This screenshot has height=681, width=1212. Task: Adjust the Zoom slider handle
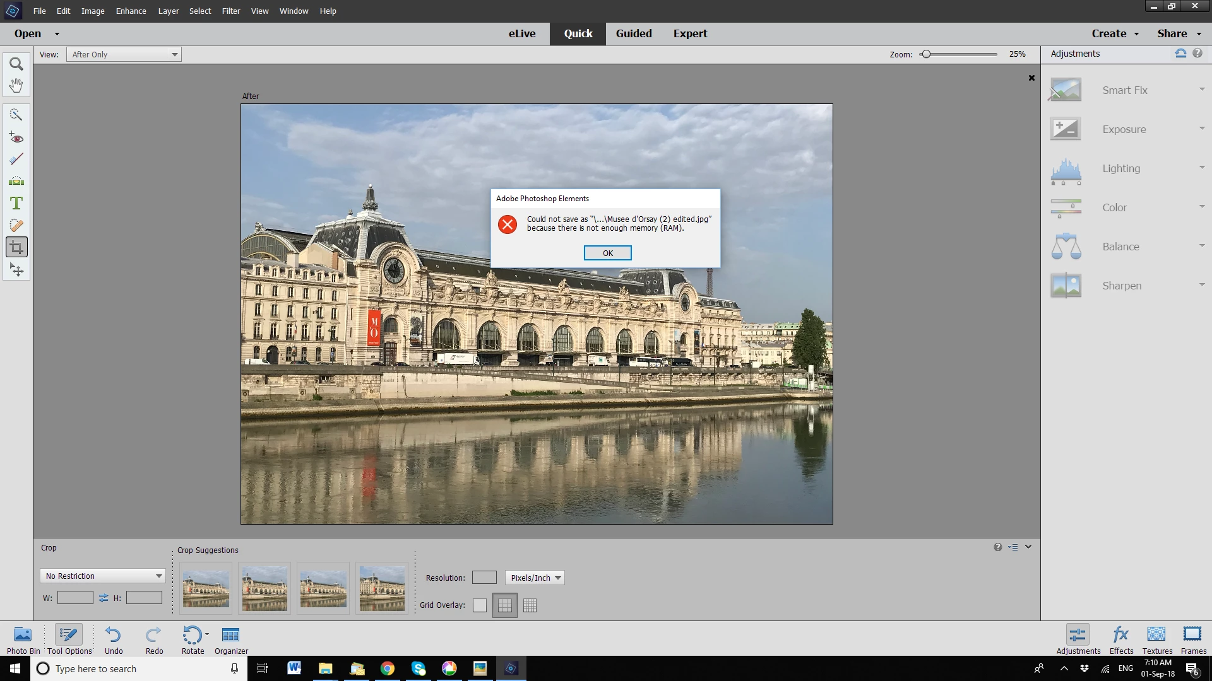926,54
